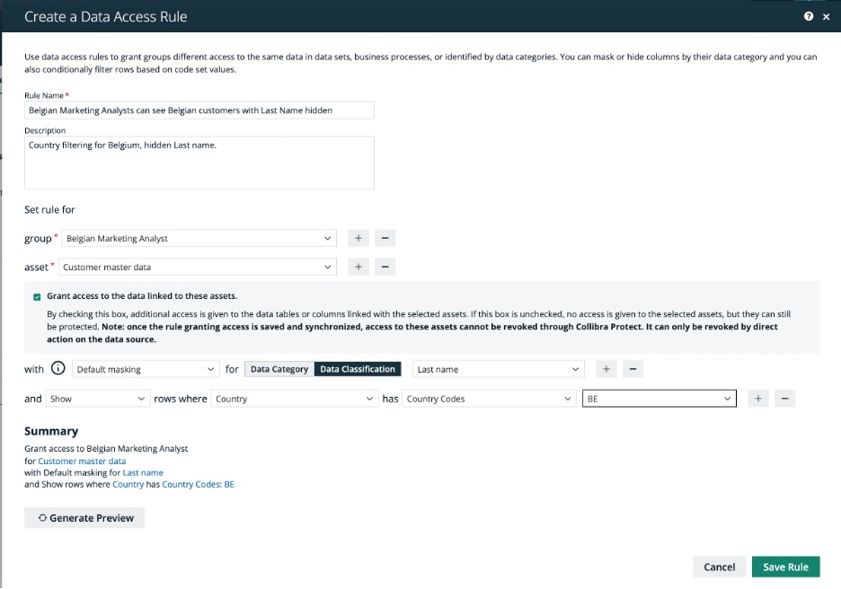This screenshot has height=589, width=841.
Task: Click into the Rule Name field
Action: [x=199, y=110]
